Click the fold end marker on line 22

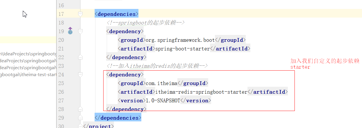pos(80,57)
